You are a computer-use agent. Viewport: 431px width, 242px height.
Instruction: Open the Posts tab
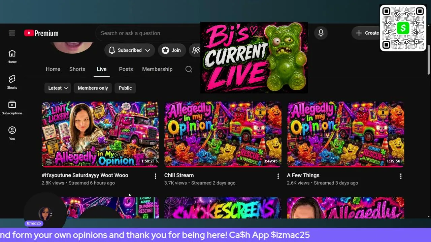coord(126,69)
